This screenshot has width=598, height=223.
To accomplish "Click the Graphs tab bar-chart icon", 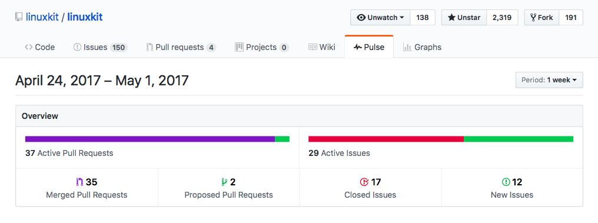I will click(x=407, y=47).
